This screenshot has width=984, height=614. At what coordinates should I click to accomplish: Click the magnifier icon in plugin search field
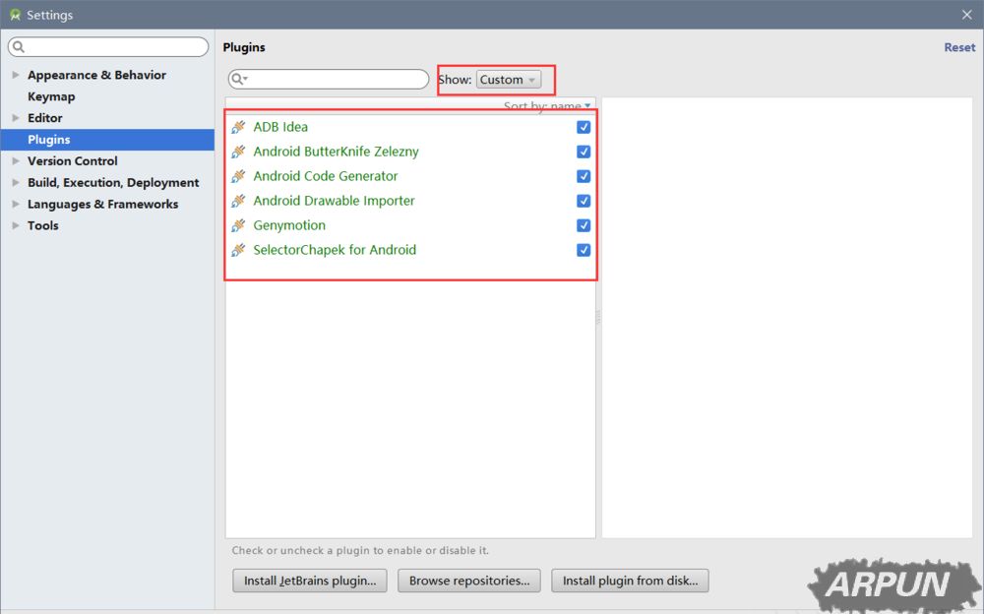coord(238,79)
